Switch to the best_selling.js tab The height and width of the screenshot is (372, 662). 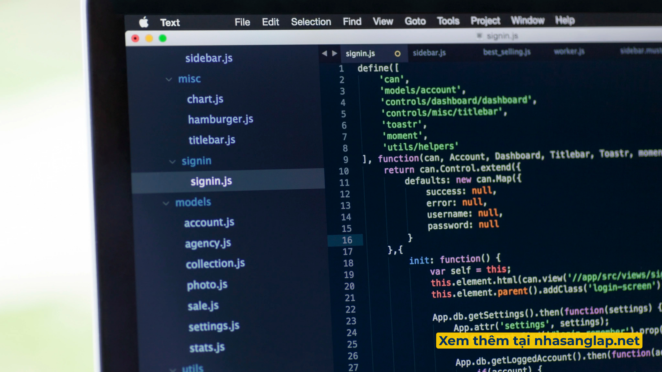[x=507, y=52]
